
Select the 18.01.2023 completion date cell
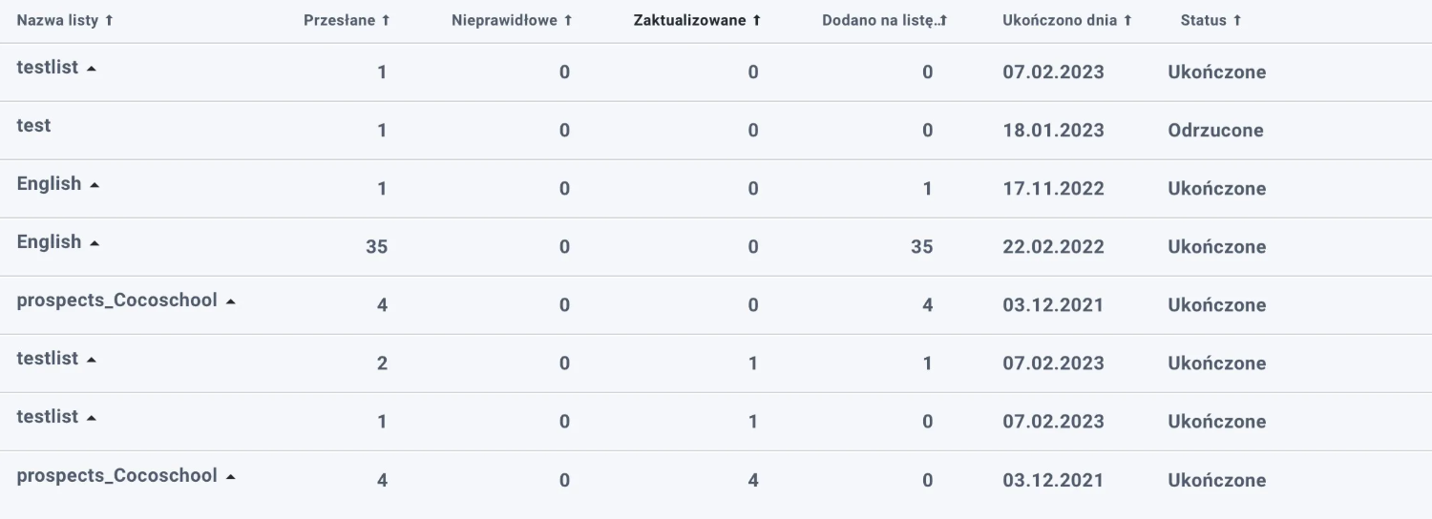[1053, 131]
